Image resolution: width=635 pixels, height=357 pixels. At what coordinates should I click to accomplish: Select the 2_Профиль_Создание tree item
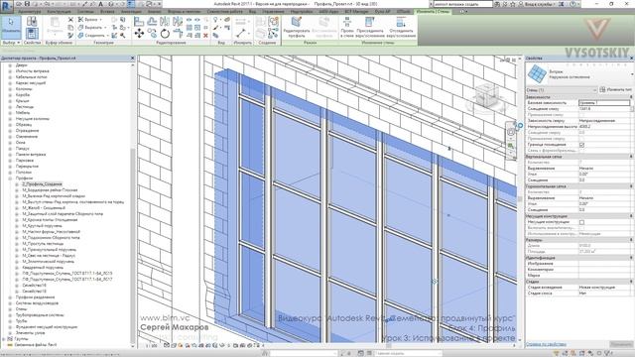42,184
